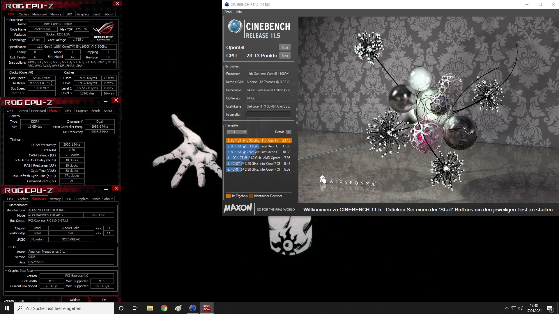Start the CPU benchmark
Image resolution: width=559 pixels, height=314 pixels.
coord(285,56)
